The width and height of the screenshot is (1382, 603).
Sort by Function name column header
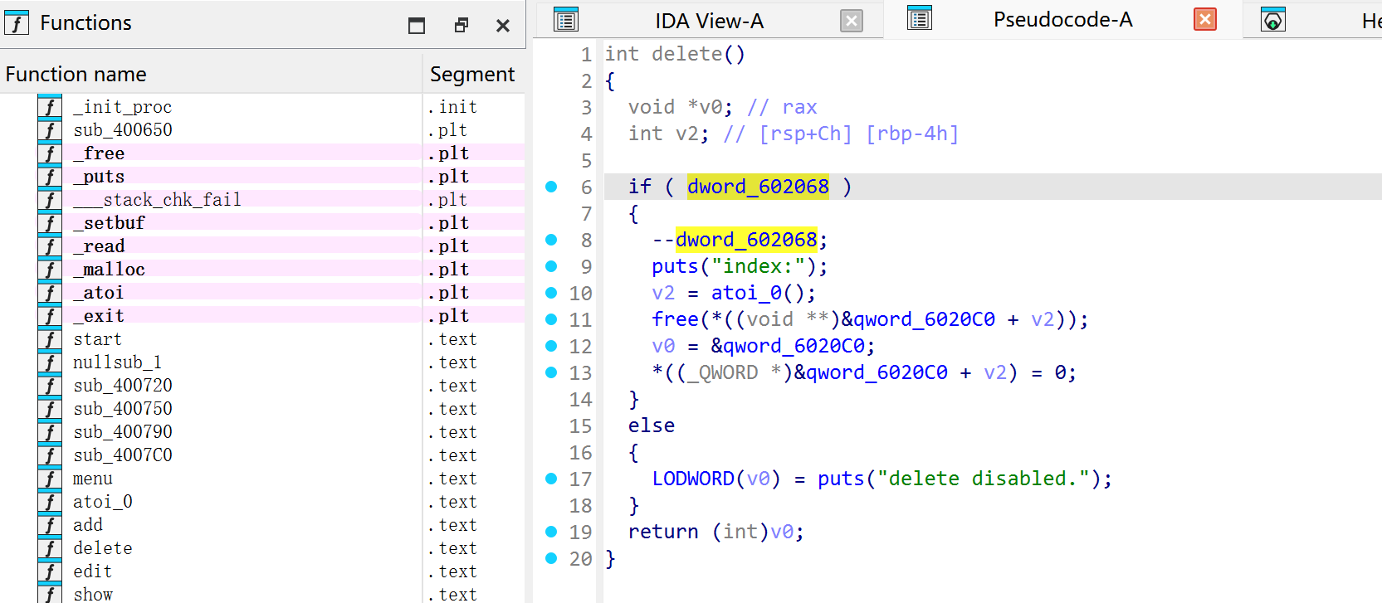click(x=212, y=74)
